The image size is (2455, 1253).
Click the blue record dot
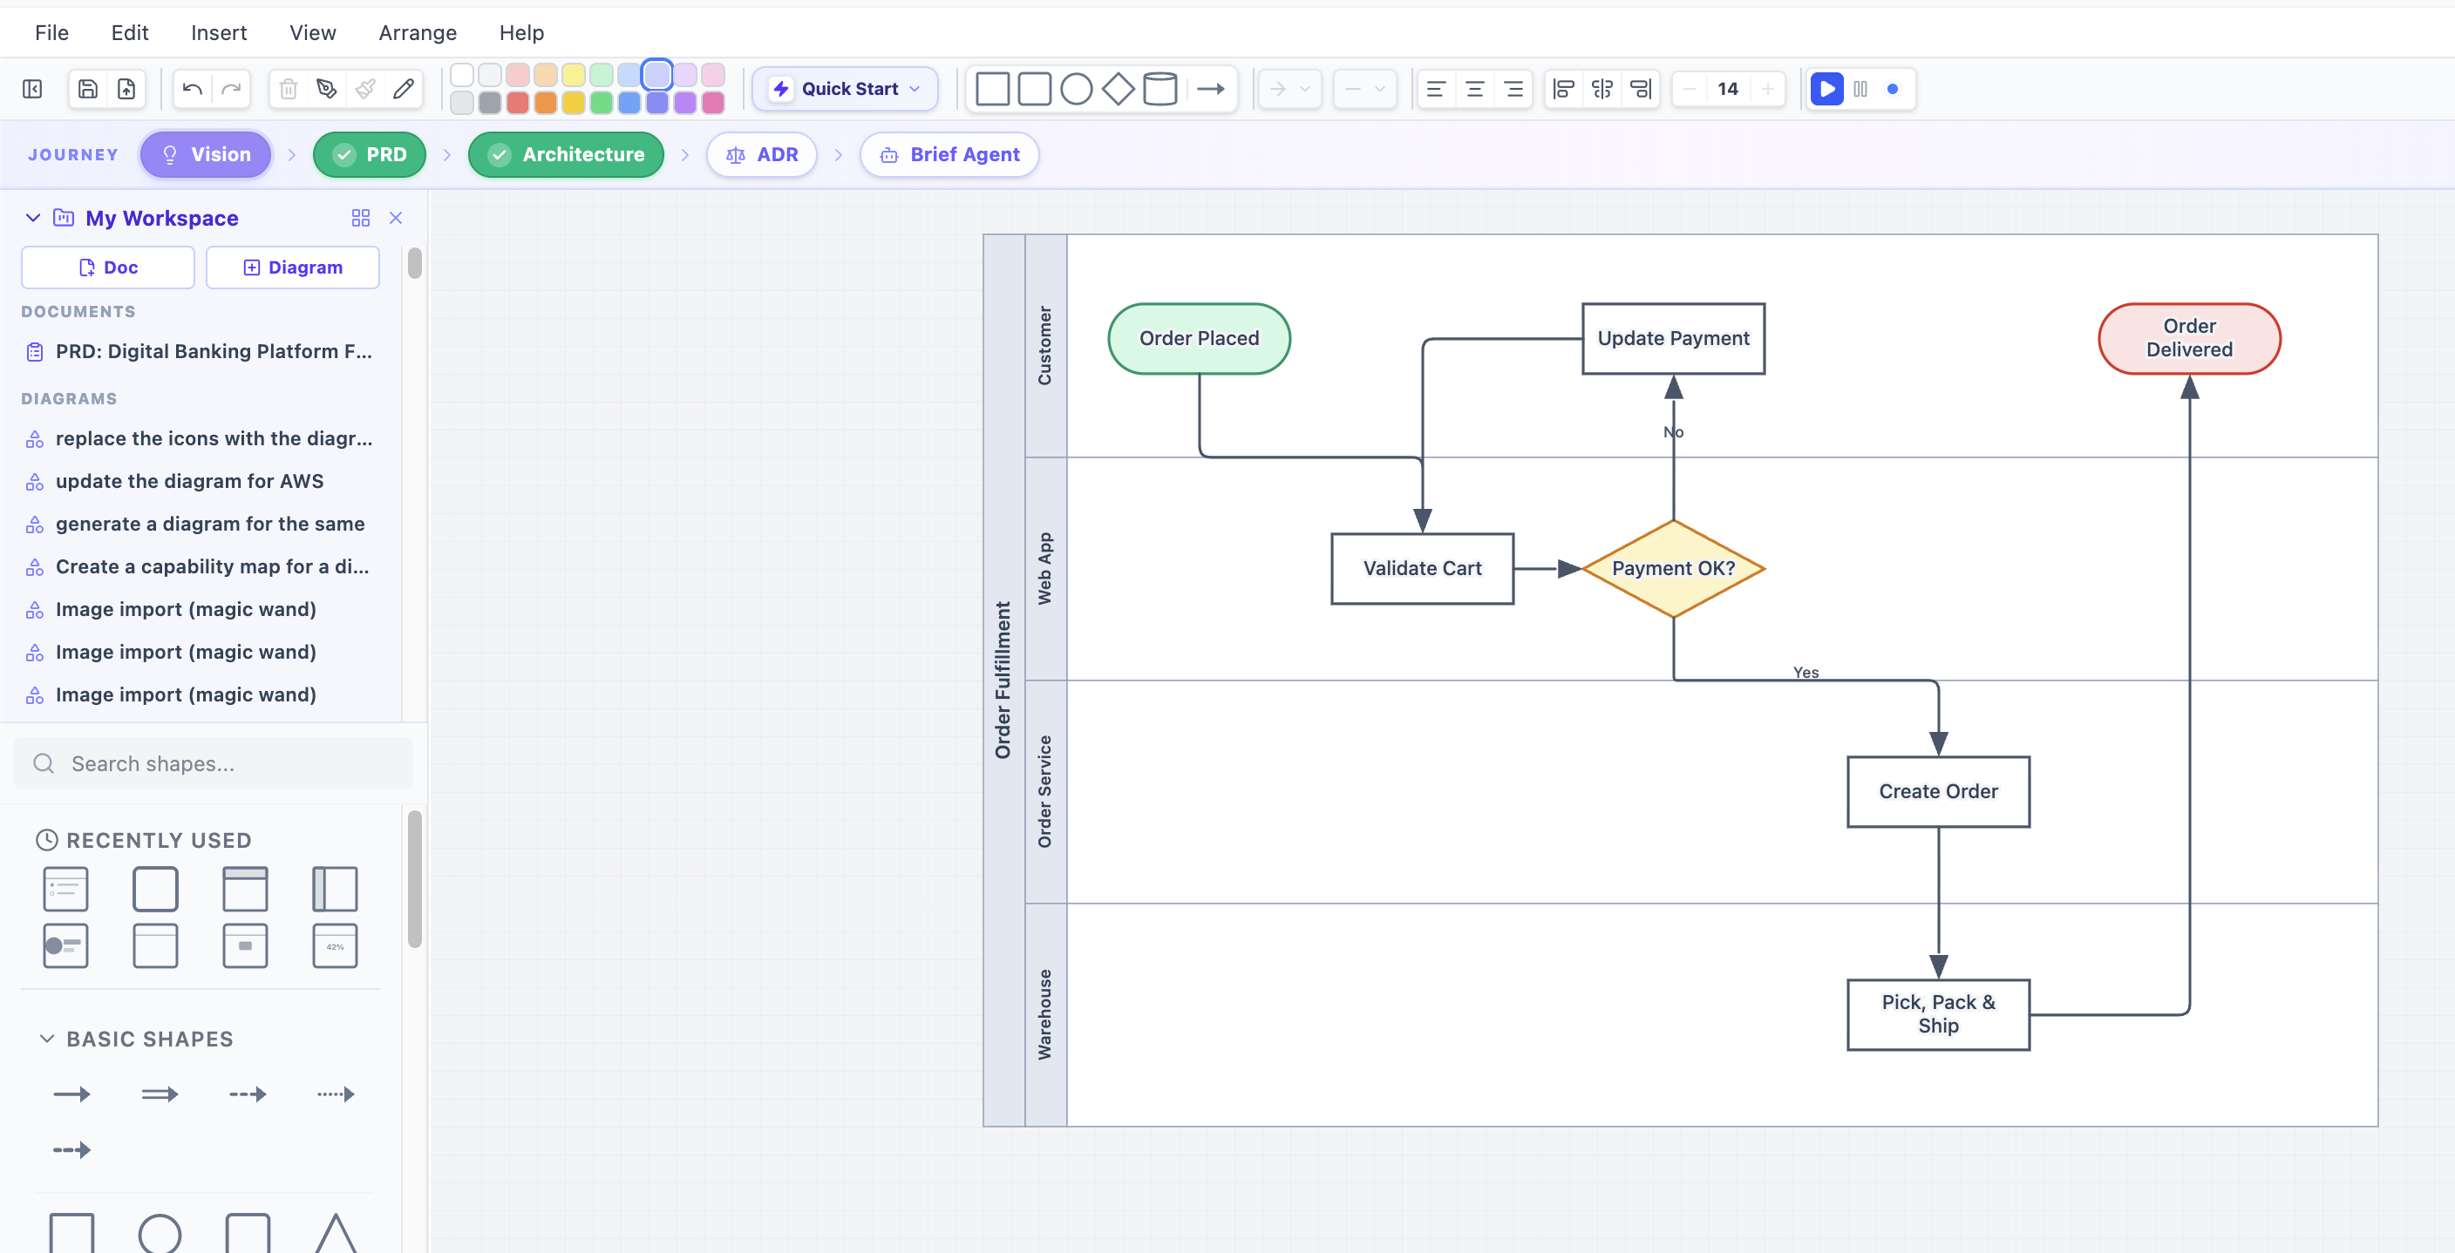1893,89
